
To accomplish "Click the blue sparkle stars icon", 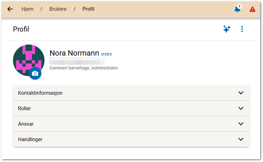I will [227, 29].
